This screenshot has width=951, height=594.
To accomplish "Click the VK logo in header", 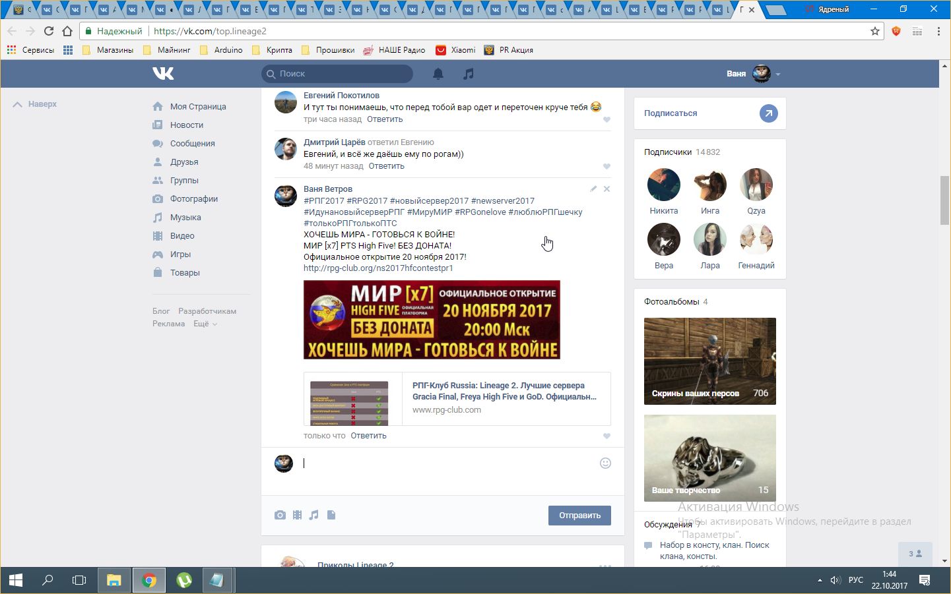I will [163, 73].
